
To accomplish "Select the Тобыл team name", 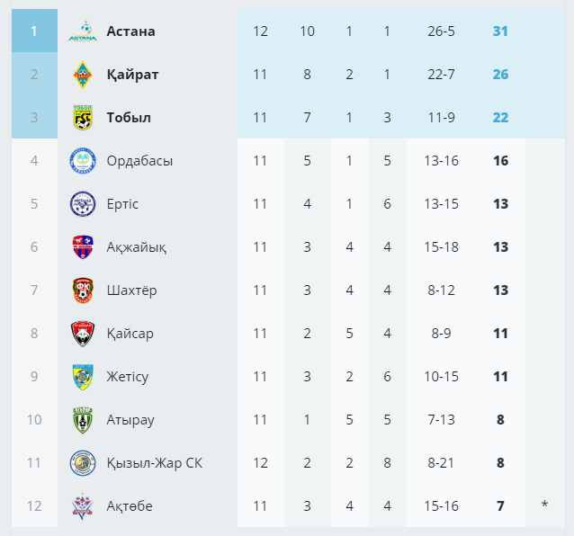I will [x=129, y=118].
